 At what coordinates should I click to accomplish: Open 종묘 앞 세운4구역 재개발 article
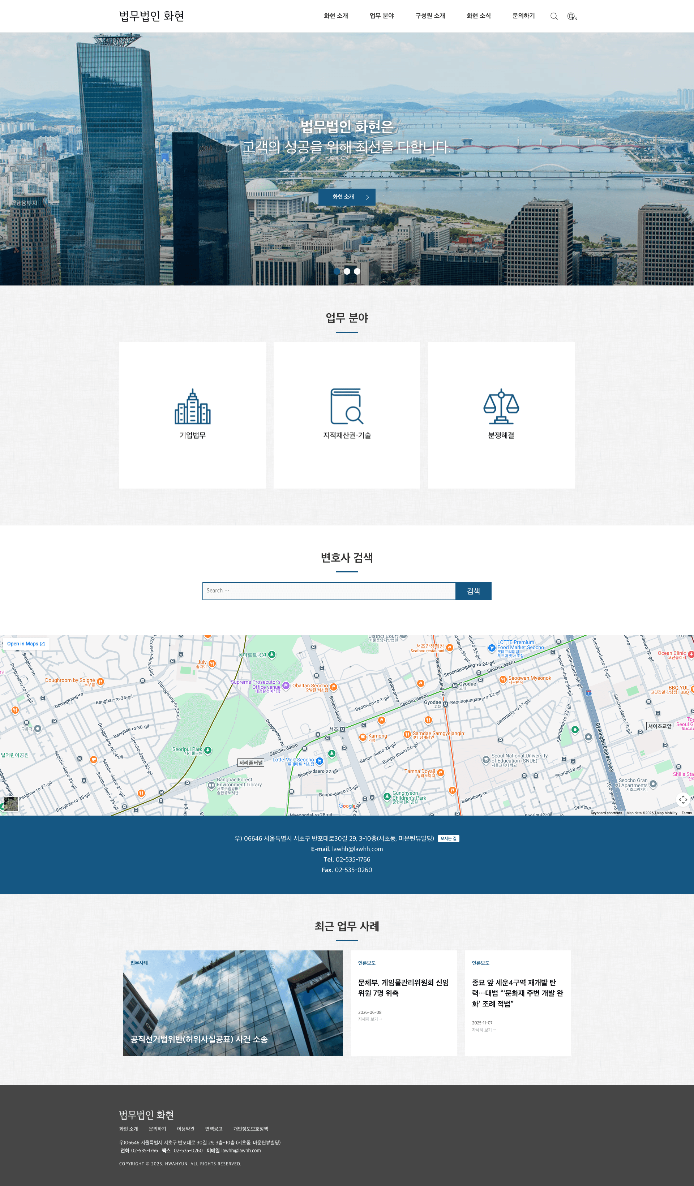click(x=518, y=993)
